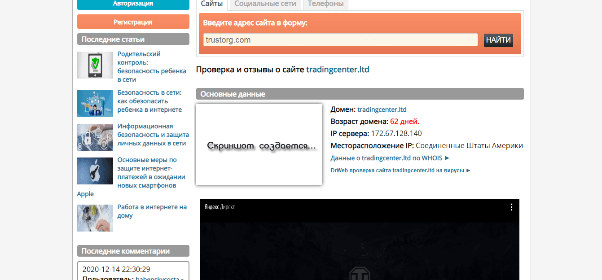This screenshot has height=280, width=602.
Task: Open the work-from-home article thumbnail
Action: coord(95,218)
